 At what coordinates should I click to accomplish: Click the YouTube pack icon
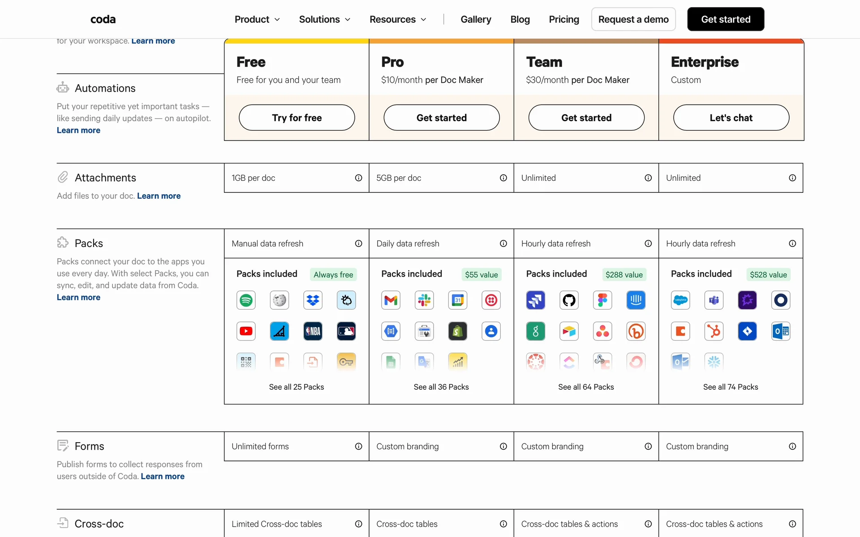(x=246, y=331)
